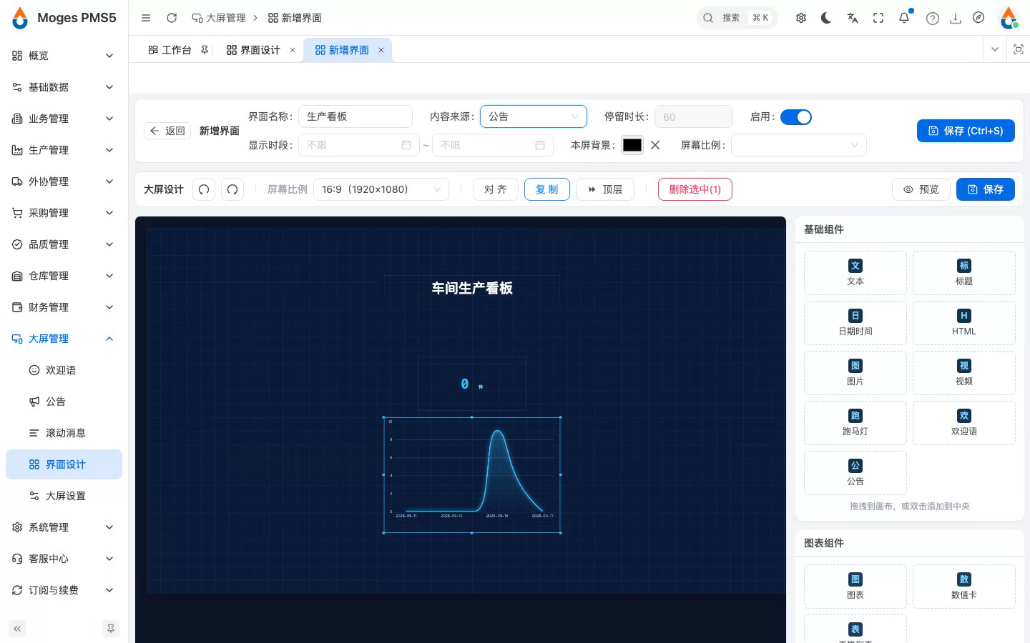Screen dimensions: 1030x643
Task: Open the help question mark icon
Action: click(933, 19)
